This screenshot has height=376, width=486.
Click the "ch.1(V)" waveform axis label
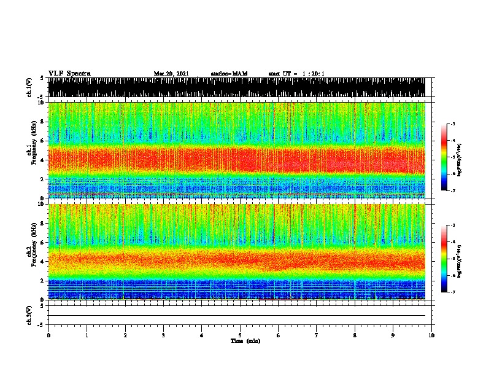[x=29, y=87]
